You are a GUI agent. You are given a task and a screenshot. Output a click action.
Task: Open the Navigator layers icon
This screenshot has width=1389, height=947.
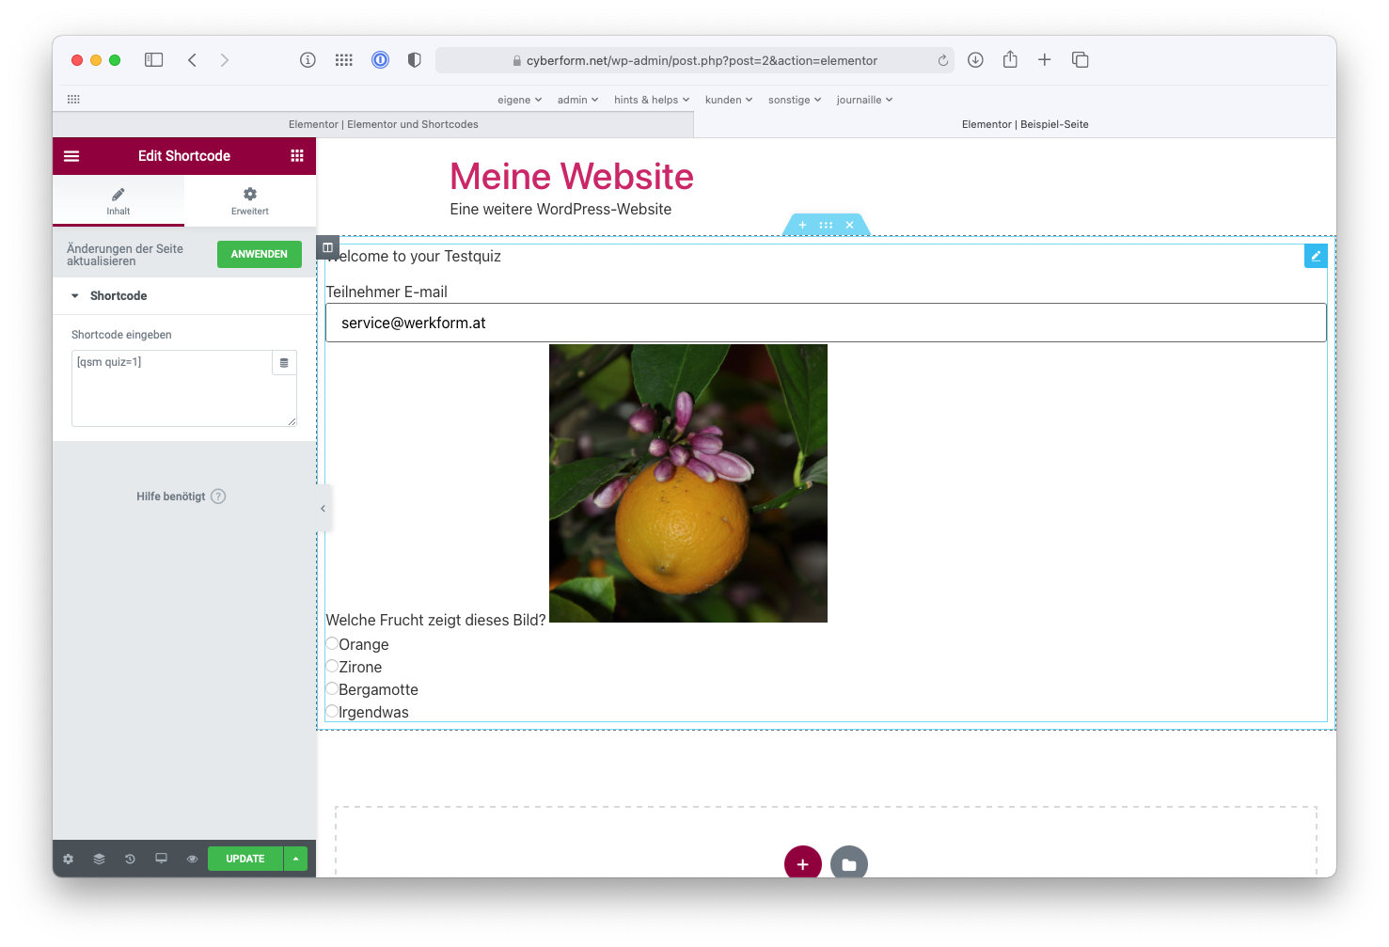click(x=100, y=859)
